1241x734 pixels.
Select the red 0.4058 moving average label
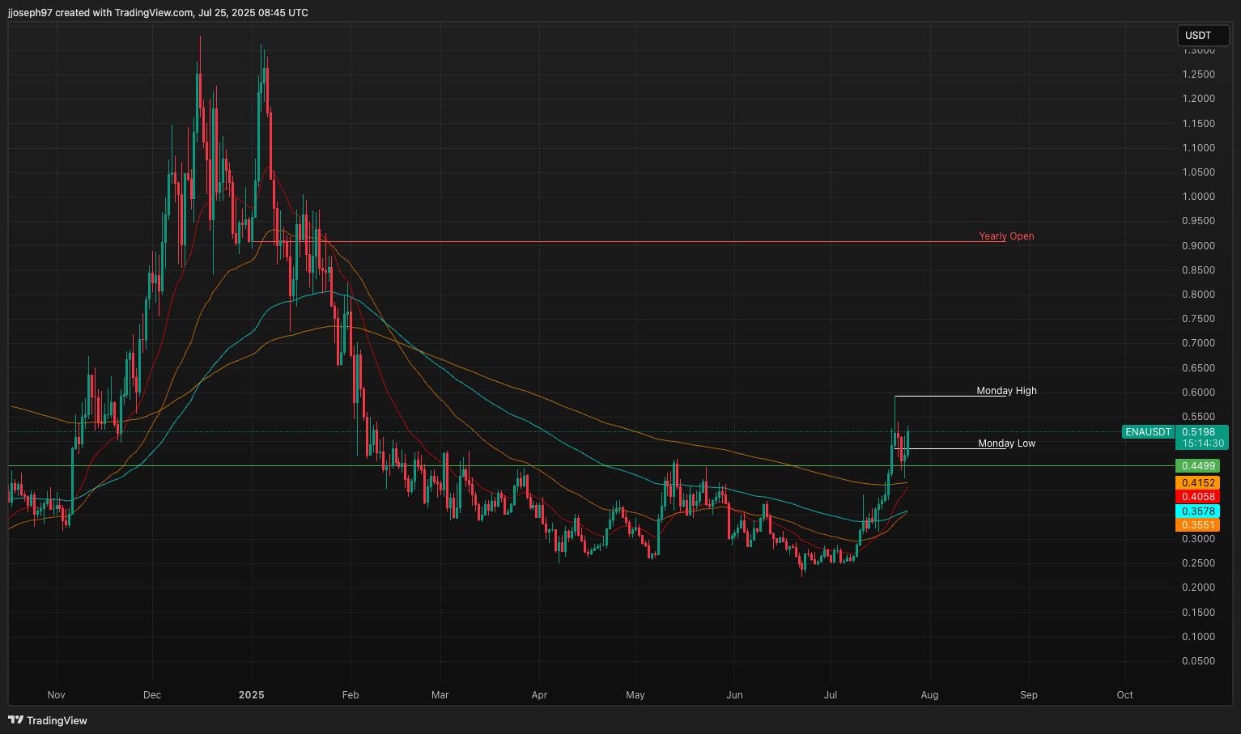click(x=1197, y=497)
